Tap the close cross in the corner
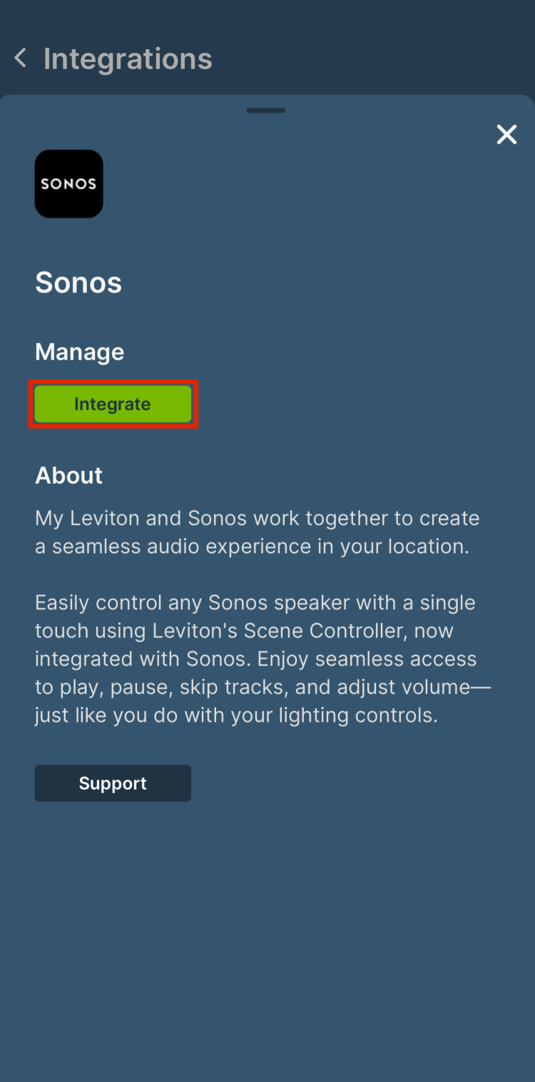Screen dimensions: 535x1082 click(x=506, y=134)
